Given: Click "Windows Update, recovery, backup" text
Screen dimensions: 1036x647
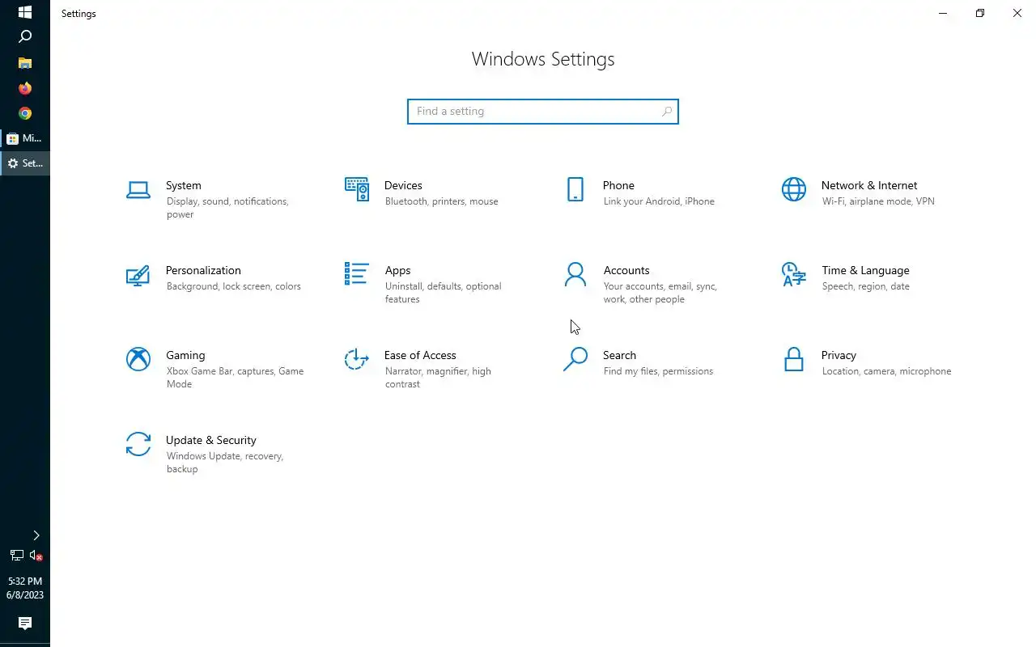Looking at the screenshot, I should click(224, 463).
